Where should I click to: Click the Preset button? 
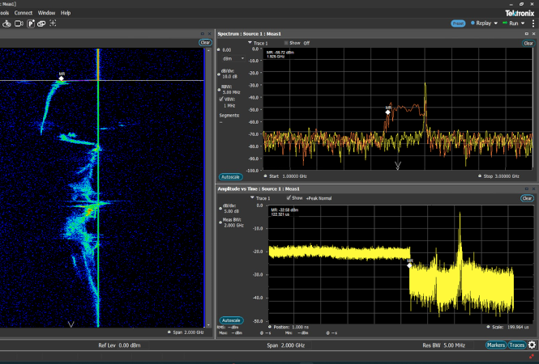[x=458, y=23]
